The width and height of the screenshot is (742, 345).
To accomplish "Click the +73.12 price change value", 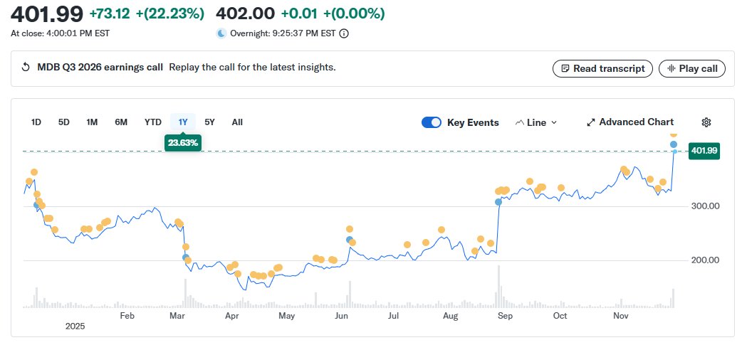I will coord(110,14).
